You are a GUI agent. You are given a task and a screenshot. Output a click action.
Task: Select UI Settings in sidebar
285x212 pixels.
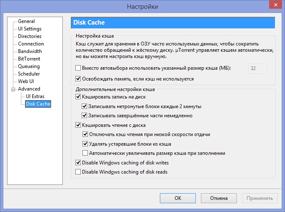pyautogui.click(x=29, y=29)
